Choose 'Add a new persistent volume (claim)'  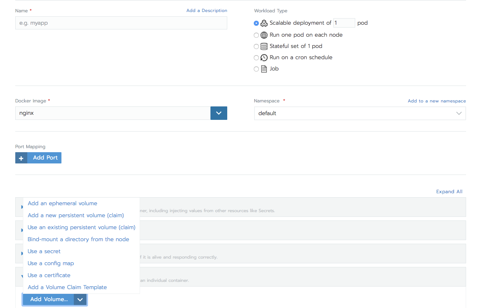[x=76, y=215]
